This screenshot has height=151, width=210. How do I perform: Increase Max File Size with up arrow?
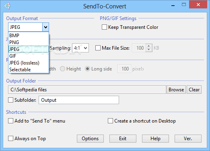click(148, 46)
